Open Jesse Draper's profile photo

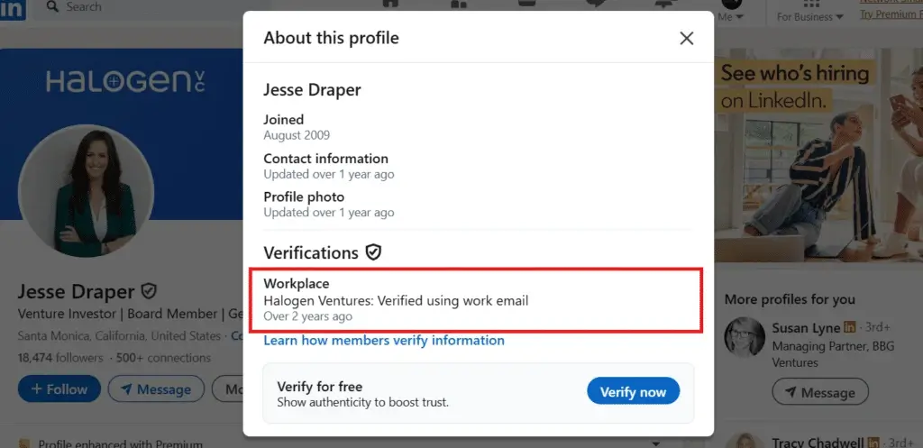click(x=87, y=191)
